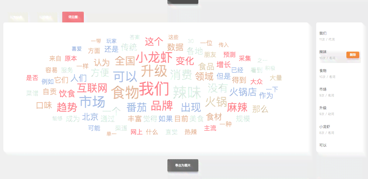
Task: Select 可以 entry in the right list
Action: tap(323, 145)
